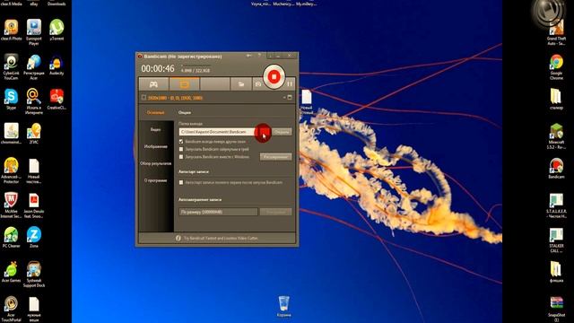
Task: Open the Основные settings section
Action: pos(155,113)
